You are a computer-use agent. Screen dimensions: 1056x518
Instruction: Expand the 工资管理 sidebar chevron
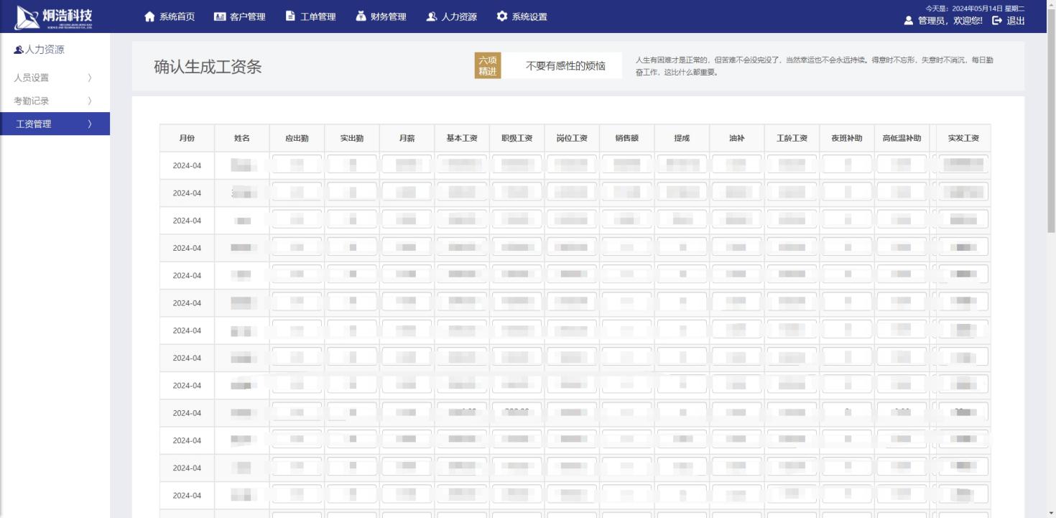(90, 124)
